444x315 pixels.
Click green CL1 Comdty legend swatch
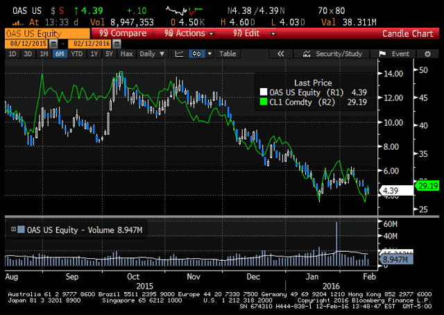(x=264, y=102)
